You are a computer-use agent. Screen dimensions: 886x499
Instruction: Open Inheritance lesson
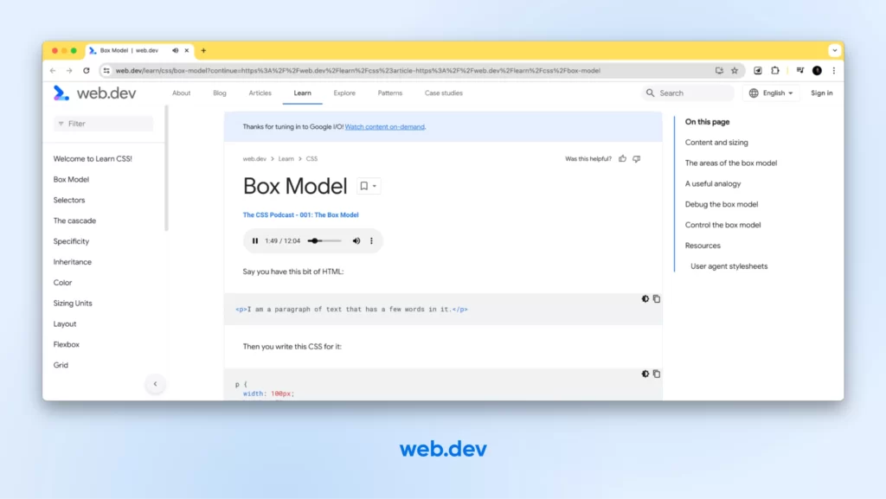click(73, 262)
